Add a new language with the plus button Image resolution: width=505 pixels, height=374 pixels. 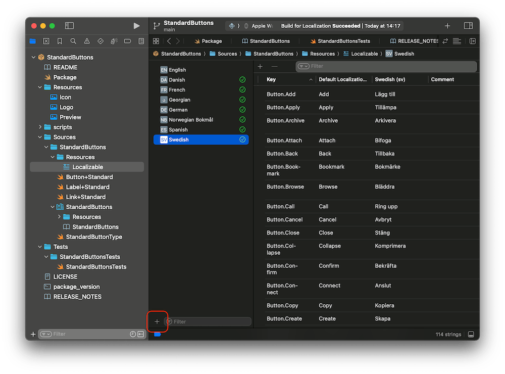click(x=157, y=321)
